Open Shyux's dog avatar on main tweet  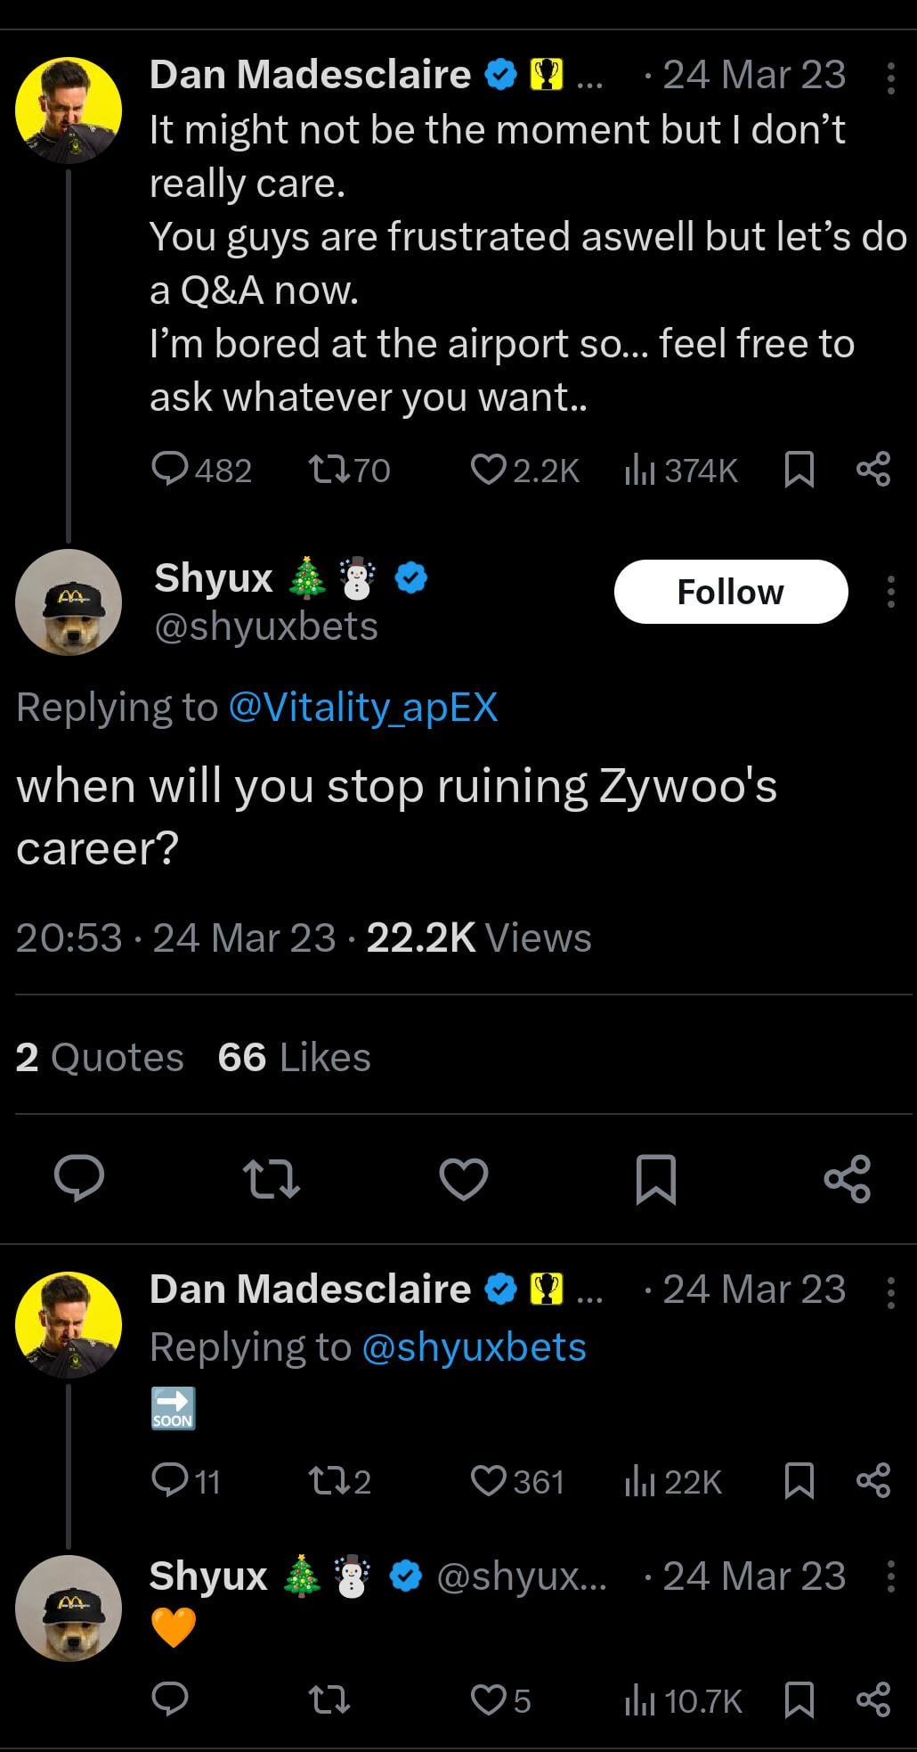pyautogui.click(x=69, y=602)
